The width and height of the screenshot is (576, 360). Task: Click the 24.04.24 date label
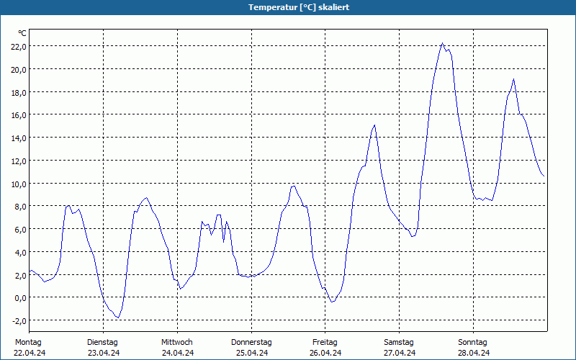tap(178, 353)
